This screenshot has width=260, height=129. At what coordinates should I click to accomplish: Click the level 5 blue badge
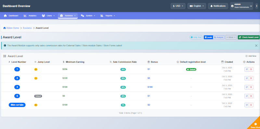coord(17,96)
